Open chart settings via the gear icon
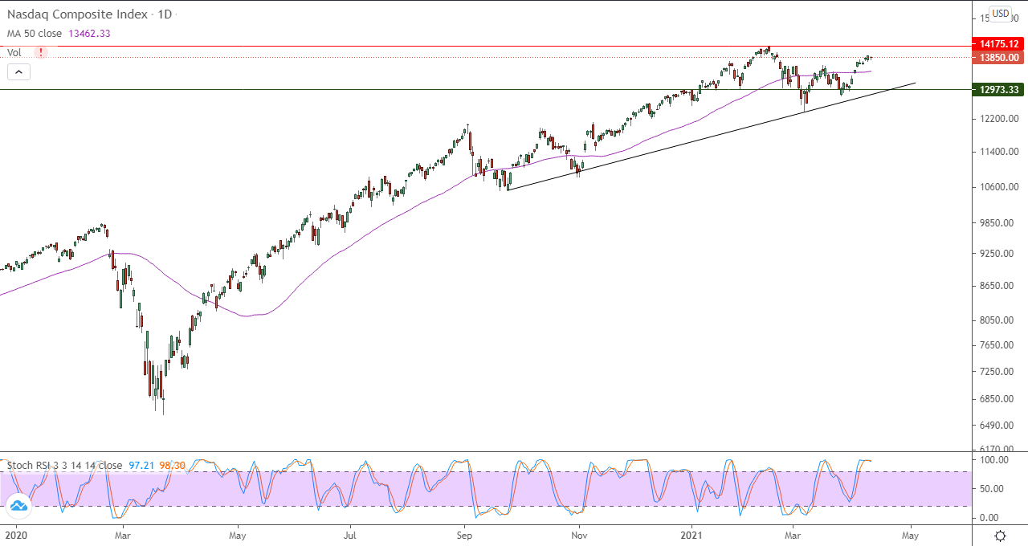Screen dimensions: 1028x546 (x=1000, y=536)
